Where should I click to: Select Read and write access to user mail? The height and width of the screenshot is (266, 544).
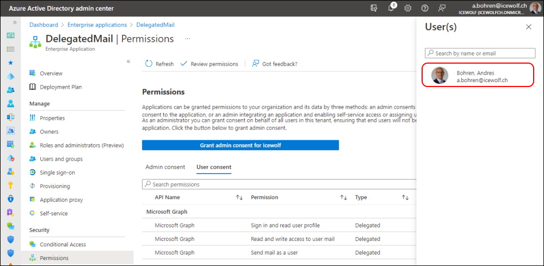pyautogui.click(x=279, y=239)
